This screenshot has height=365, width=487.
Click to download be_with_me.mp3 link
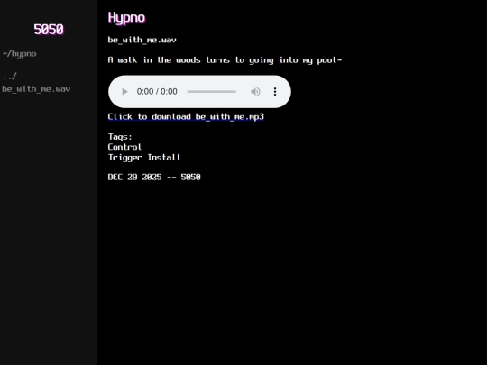[x=186, y=116]
